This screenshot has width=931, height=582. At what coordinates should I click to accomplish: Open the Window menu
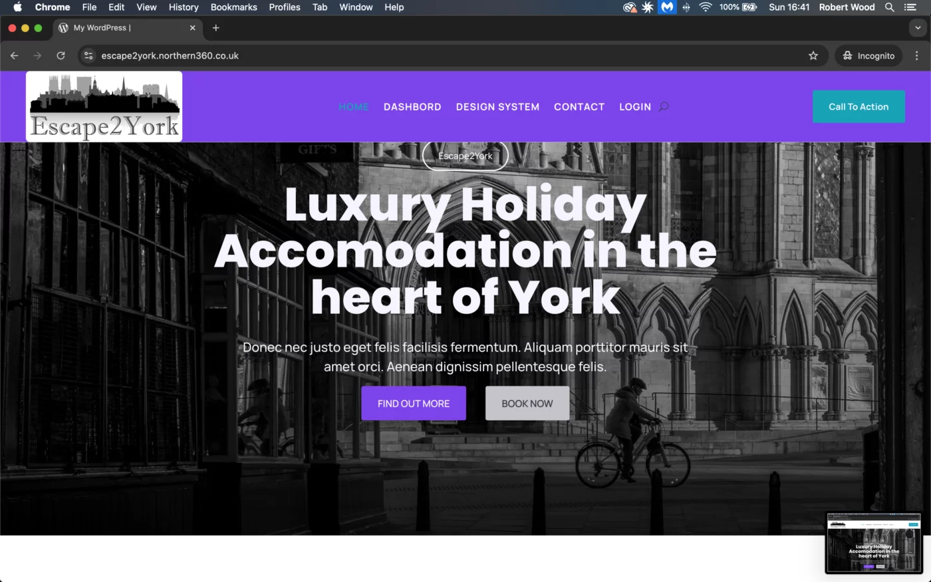356,7
